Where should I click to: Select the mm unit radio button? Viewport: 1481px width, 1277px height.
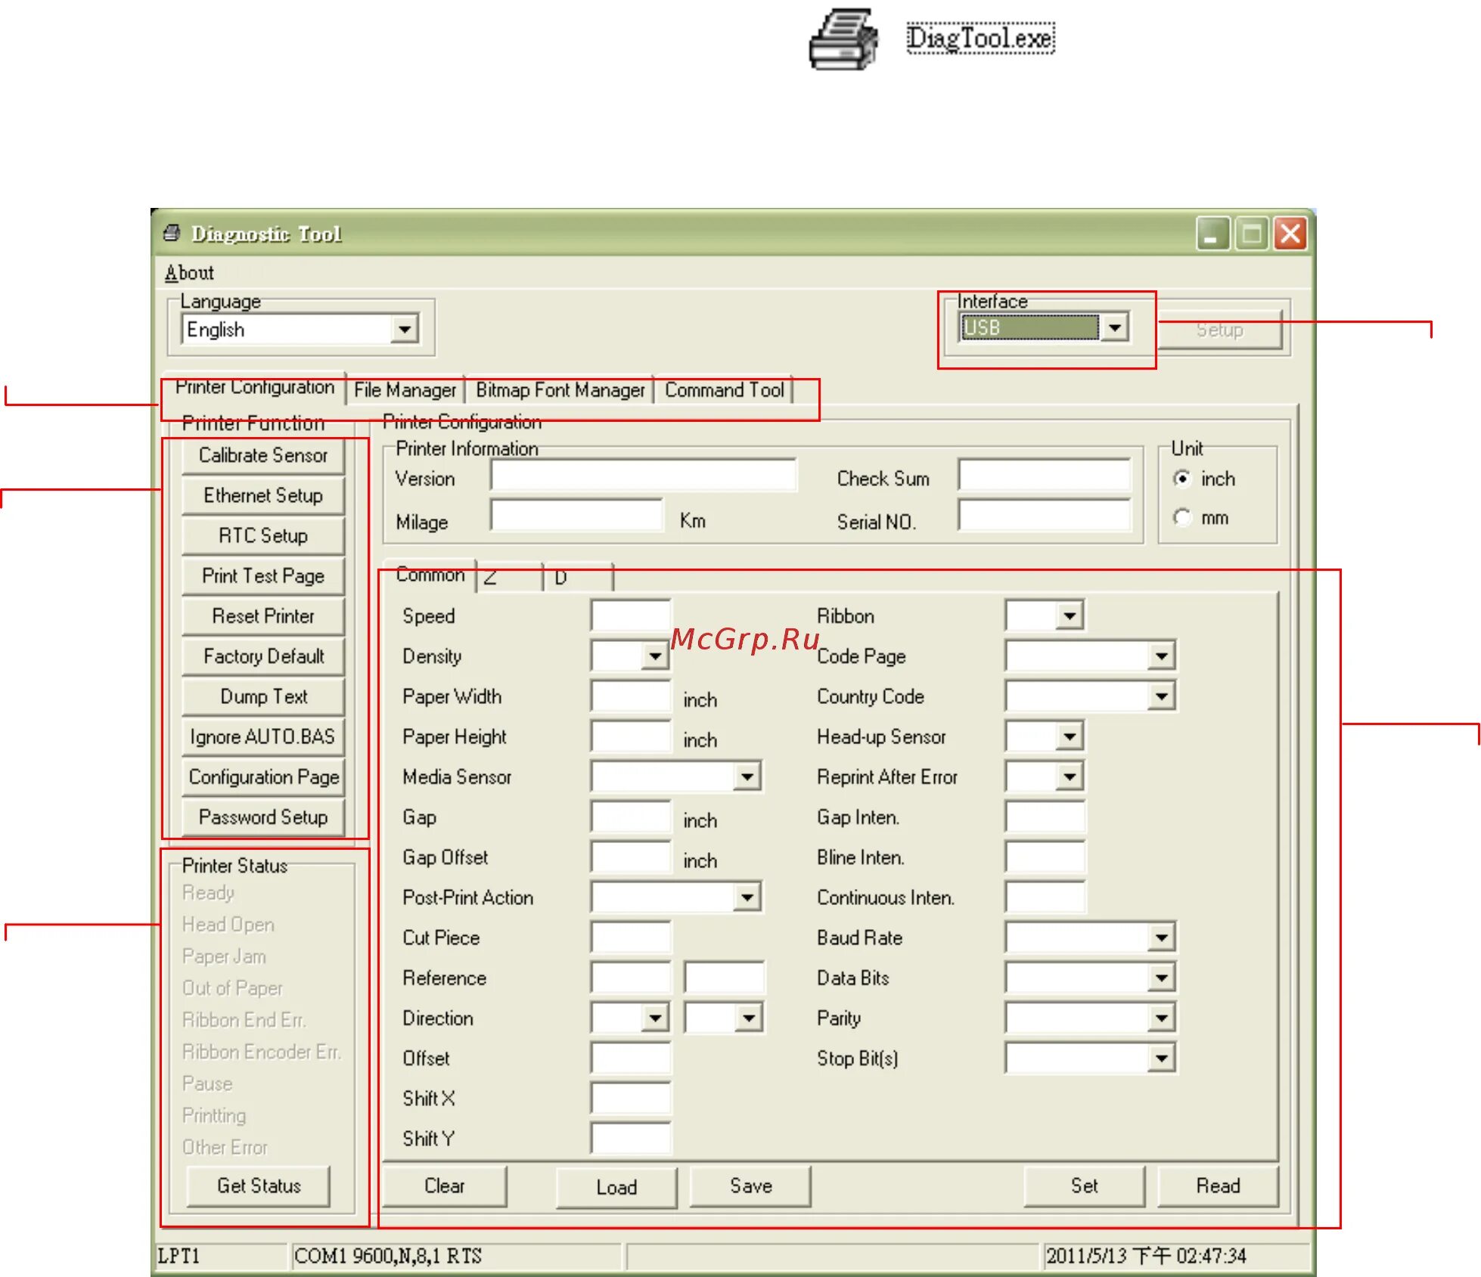1181,518
